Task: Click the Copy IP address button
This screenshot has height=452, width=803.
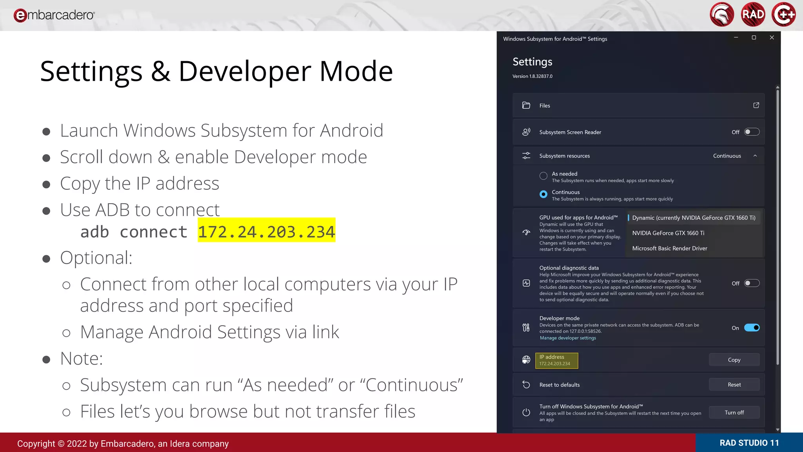Action: [x=734, y=360]
